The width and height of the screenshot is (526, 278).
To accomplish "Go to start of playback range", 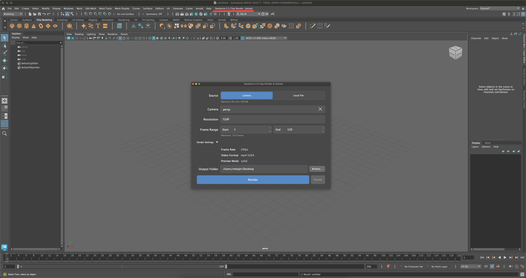I will (x=482, y=257).
